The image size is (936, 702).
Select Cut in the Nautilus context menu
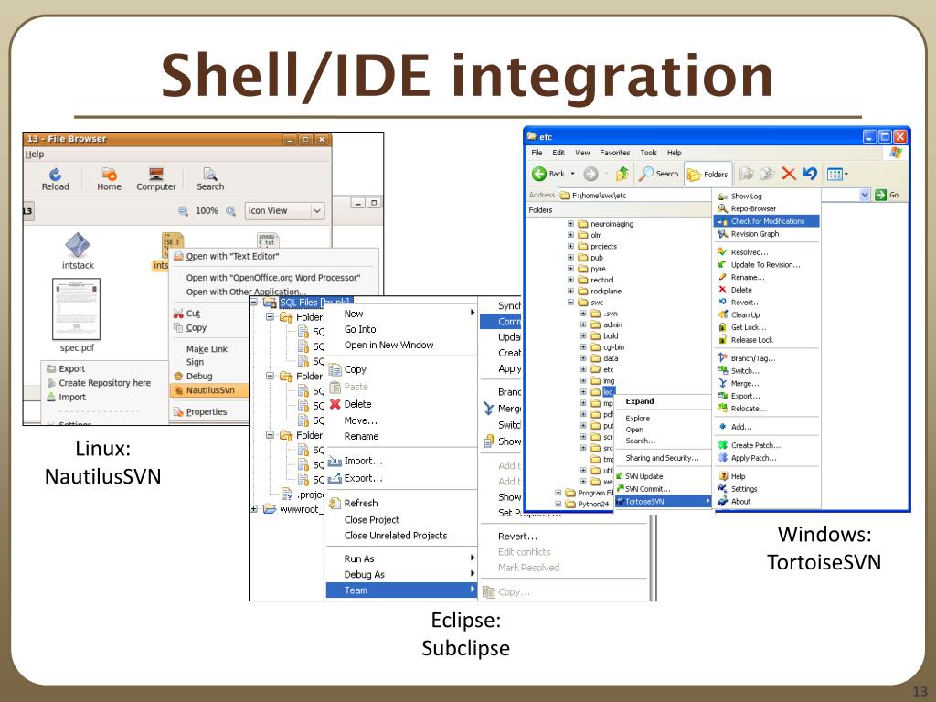coord(192,314)
